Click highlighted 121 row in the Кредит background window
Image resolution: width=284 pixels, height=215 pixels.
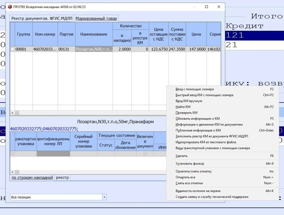point(255,35)
